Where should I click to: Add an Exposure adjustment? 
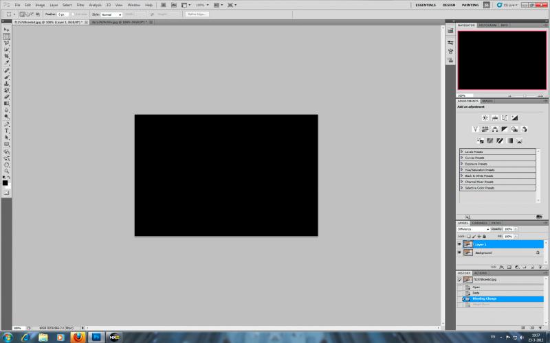click(x=514, y=118)
